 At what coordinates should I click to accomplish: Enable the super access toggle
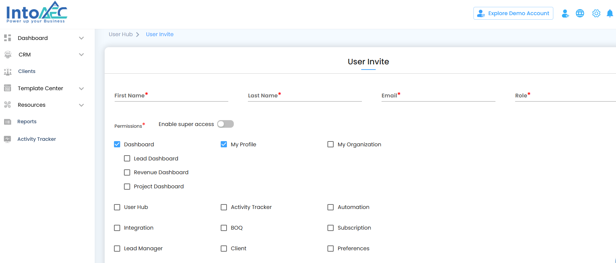pos(226,124)
